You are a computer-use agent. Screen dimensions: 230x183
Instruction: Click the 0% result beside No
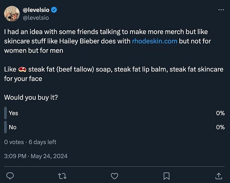(x=220, y=127)
